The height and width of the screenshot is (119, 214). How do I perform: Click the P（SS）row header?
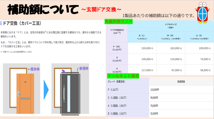[117, 48]
